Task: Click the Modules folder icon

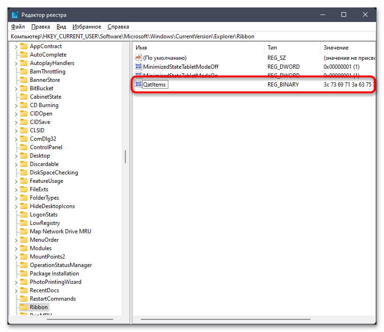Action: tap(24, 248)
